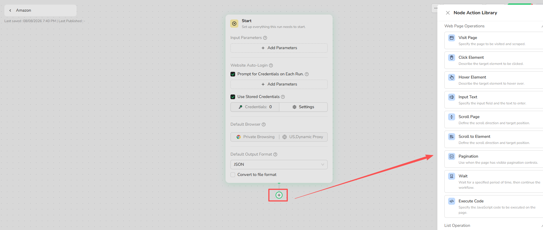Click the Last saved timestamp text

point(30,21)
